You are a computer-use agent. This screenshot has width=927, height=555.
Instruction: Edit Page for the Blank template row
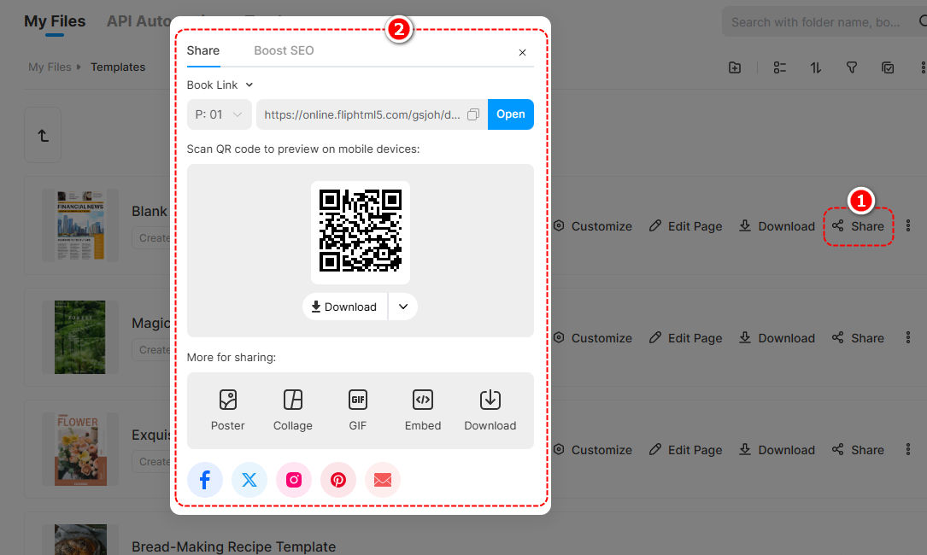click(685, 225)
